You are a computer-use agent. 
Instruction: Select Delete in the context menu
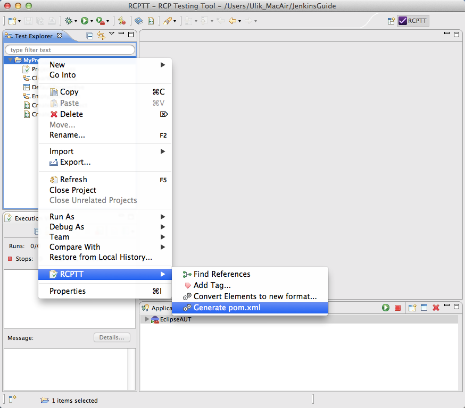[x=105, y=114]
